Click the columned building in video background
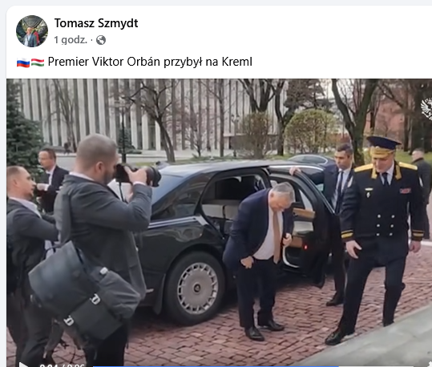This screenshot has width=432, height=367. (x=149, y=115)
